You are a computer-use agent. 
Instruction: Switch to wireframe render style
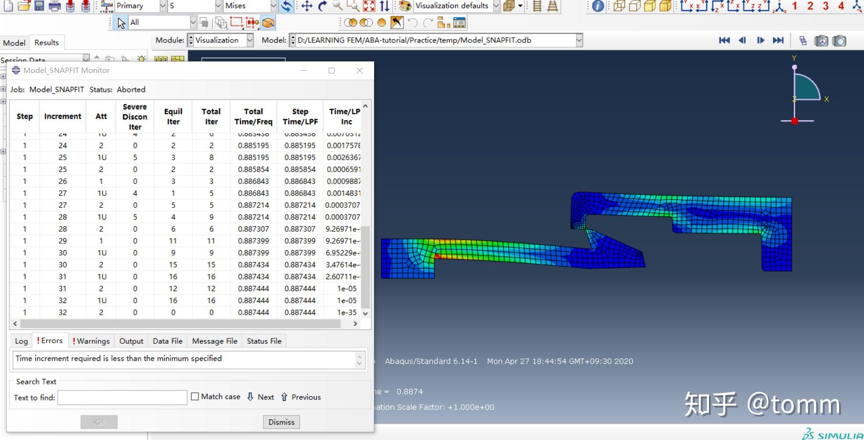tap(619, 6)
